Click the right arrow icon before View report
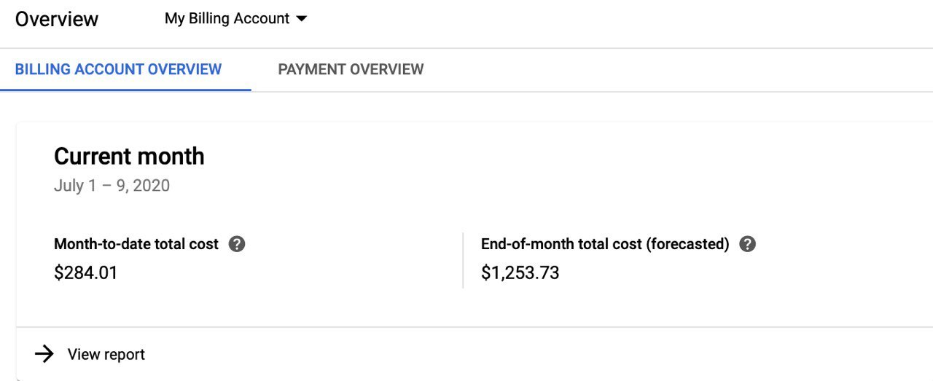 point(44,354)
